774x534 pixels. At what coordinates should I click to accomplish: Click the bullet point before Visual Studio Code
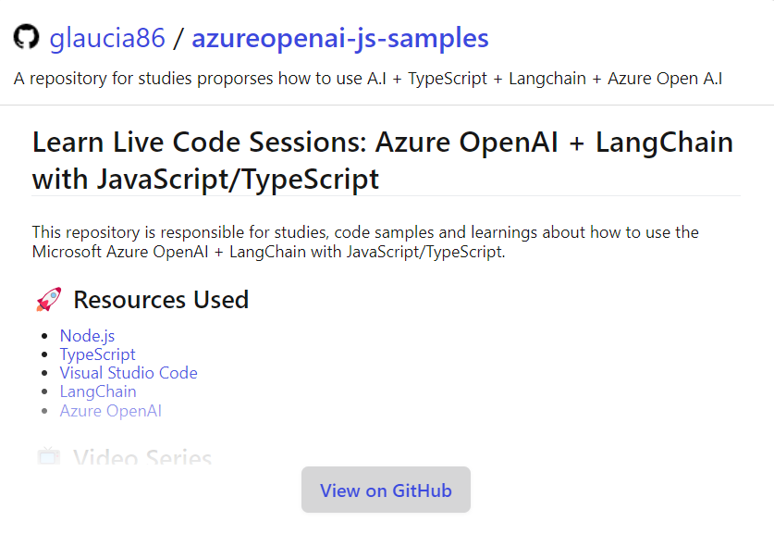click(x=45, y=374)
